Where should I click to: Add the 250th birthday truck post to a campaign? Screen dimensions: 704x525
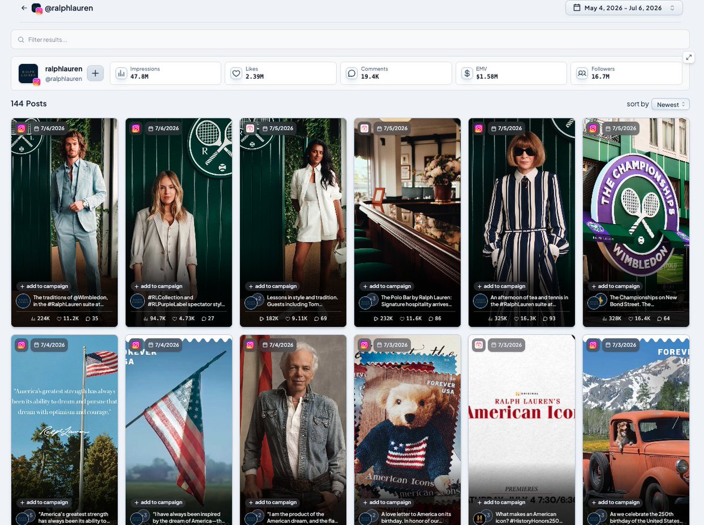tap(615, 503)
